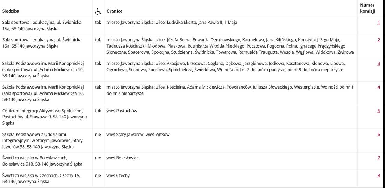Open commission number 4 link
The width and height of the screenshot is (385, 188).
[x=379, y=87]
